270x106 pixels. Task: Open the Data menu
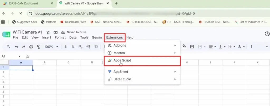point(73,37)
